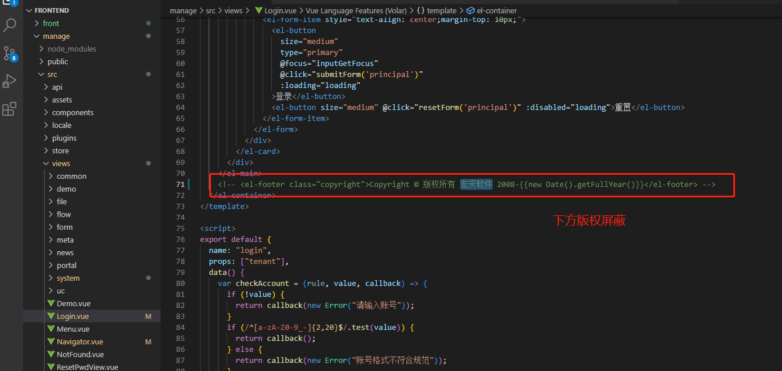
Task: Click the submitForm('principal') click handler text
Action: click(x=368, y=74)
